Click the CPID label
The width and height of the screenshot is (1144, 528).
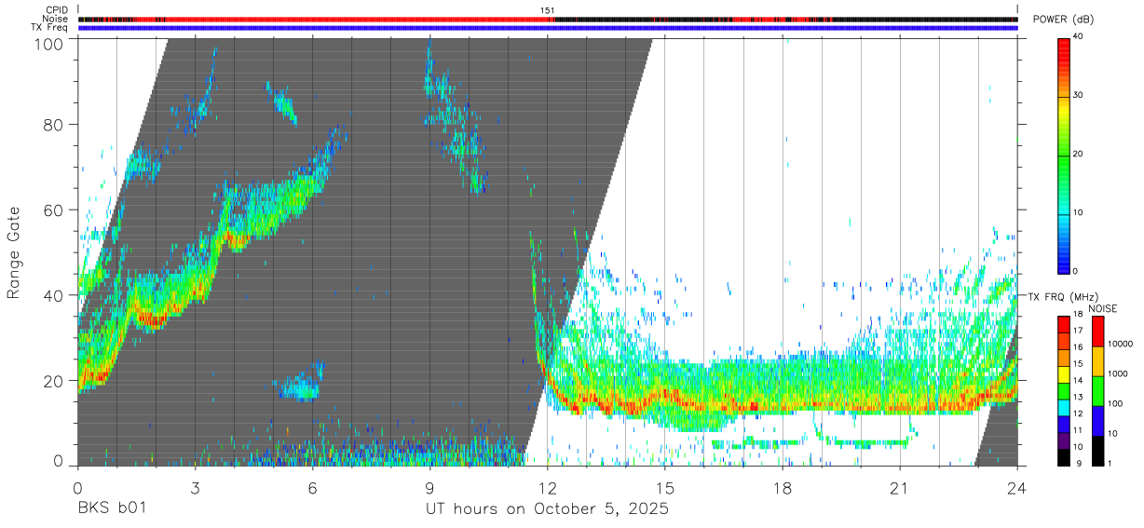point(58,10)
